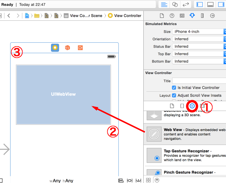Open the Orientation dropdown
226x183 pixels.
(x=199, y=39)
